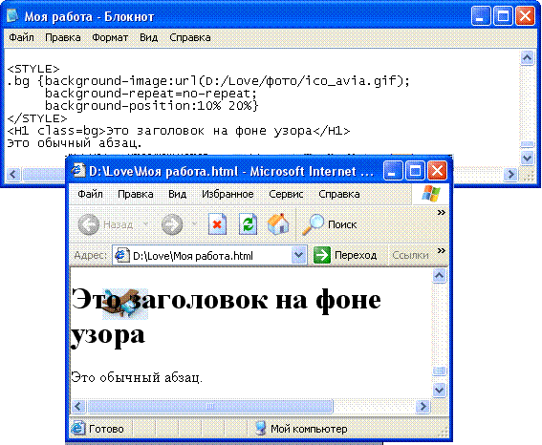The height and width of the screenshot is (445, 542).
Task: Click the Windows flag logo in browser
Action: pos(430,193)
